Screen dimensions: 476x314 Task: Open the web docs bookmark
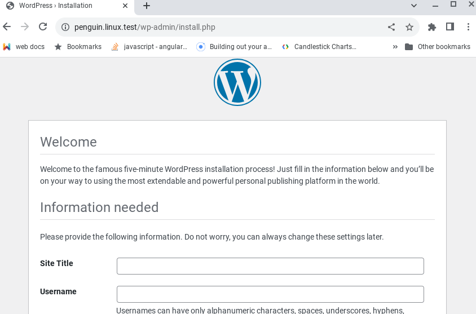point(24,47)
